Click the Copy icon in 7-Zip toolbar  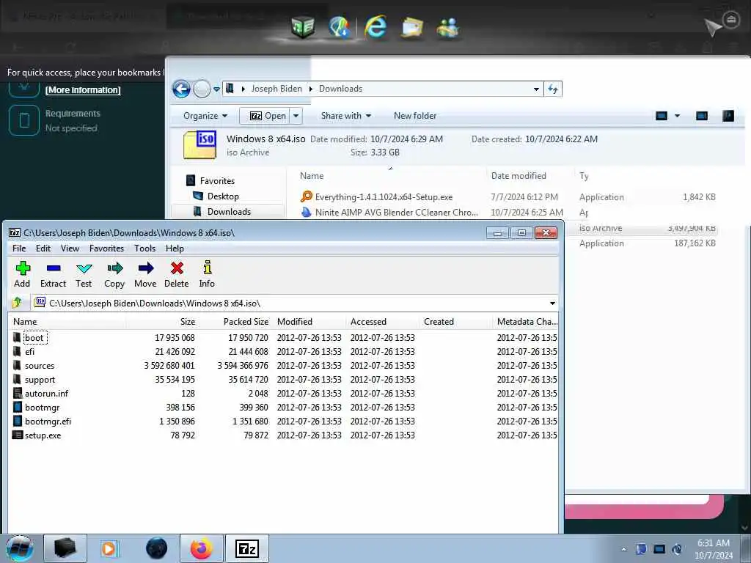click(114, 274)
